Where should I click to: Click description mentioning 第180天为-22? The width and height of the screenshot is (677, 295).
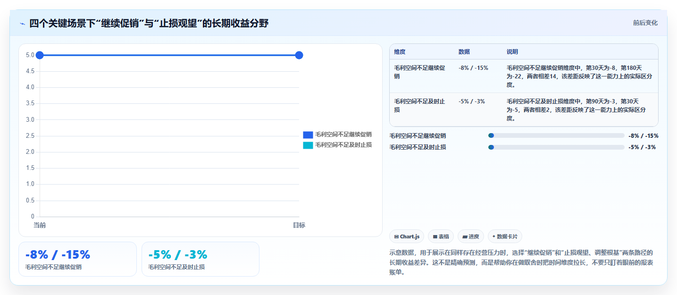(579, 76)
